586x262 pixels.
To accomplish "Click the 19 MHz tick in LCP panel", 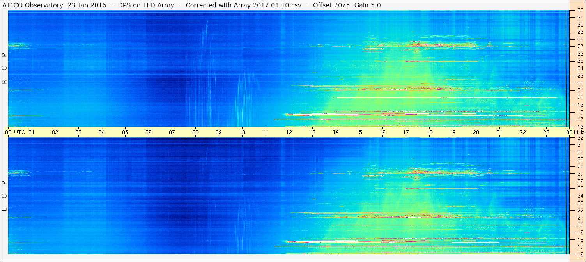I will tap(580, 232).
